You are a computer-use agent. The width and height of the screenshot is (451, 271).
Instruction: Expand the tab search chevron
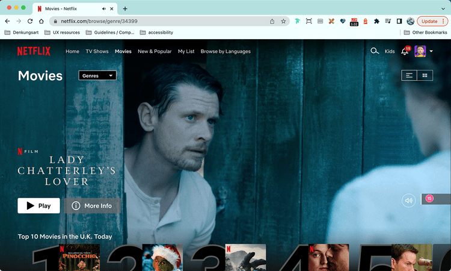click(x=443, y=8)
